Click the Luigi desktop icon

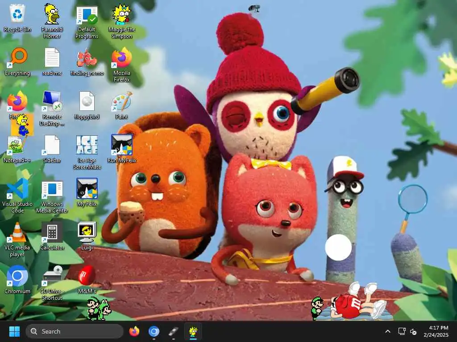(x=87, y=236)
